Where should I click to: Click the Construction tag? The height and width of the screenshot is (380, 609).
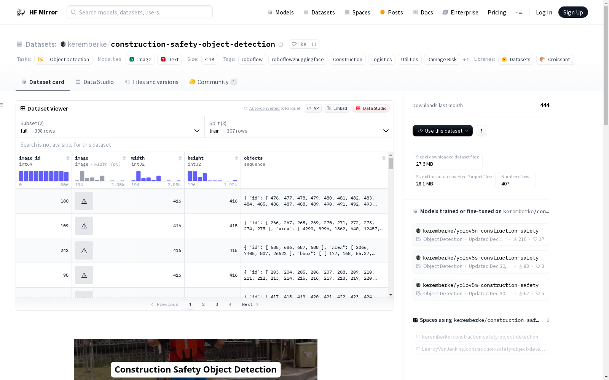click(348, 60)
